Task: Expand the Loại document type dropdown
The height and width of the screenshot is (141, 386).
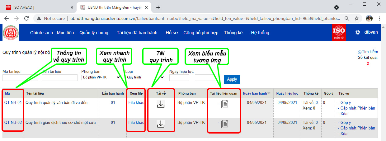Action: click(145, 77)
